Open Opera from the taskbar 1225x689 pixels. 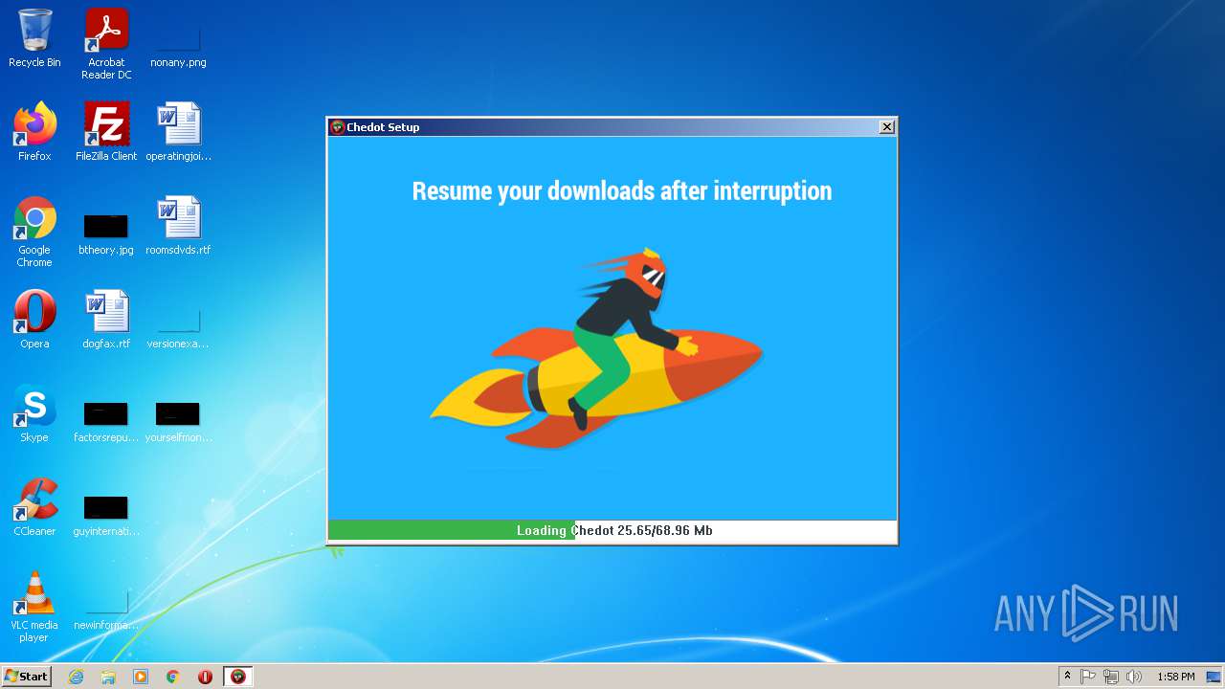(x=205, y=677)
